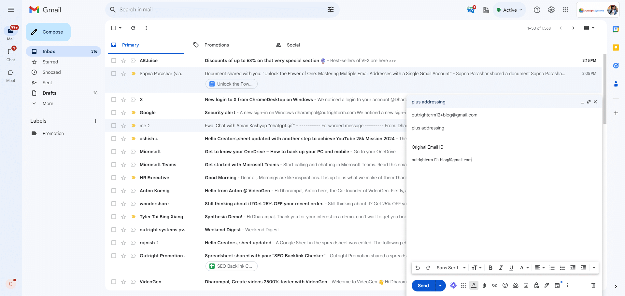Click the insert photo icon
This screenshot has width=625, height=296.
(x=526, y=285)
